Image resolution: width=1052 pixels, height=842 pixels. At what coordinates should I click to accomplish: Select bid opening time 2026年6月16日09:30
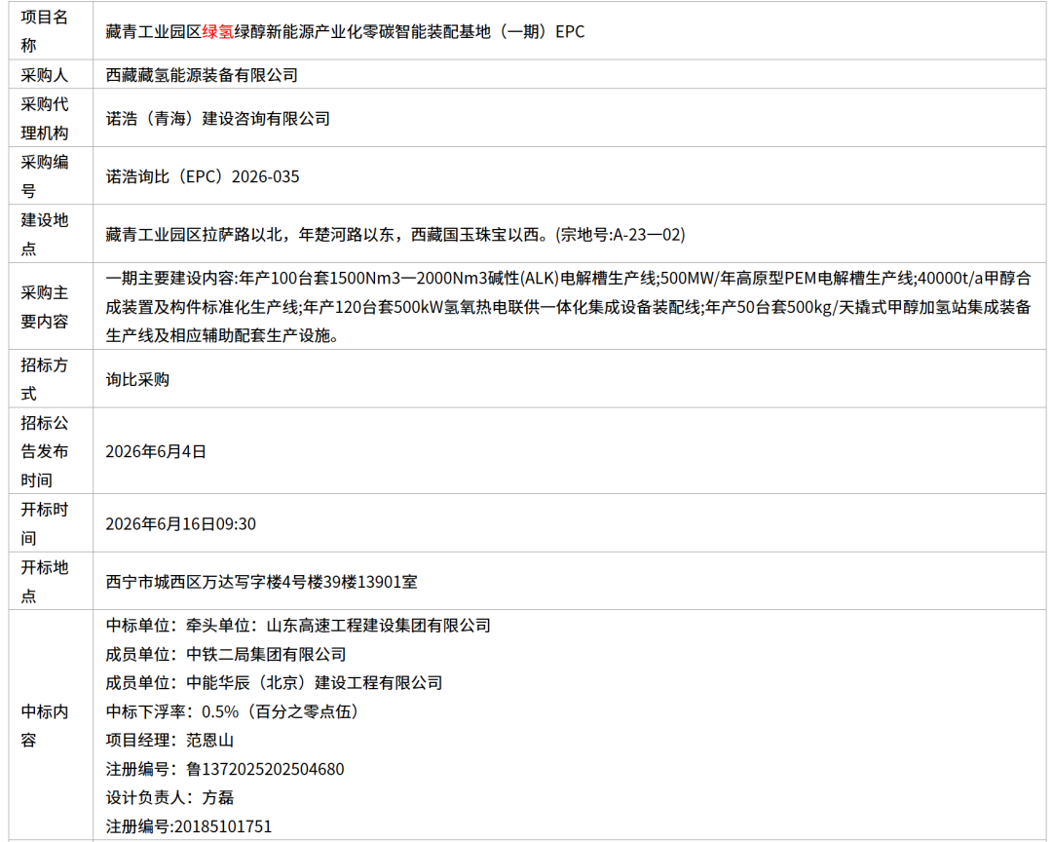(x=180, y=523)
